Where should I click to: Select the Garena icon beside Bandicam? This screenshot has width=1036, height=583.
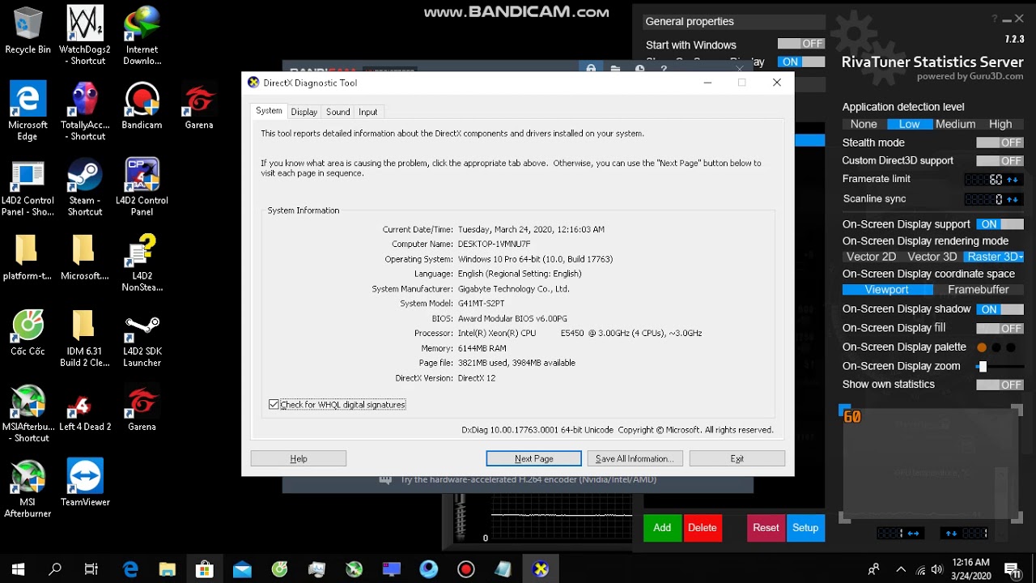(198, 106)
